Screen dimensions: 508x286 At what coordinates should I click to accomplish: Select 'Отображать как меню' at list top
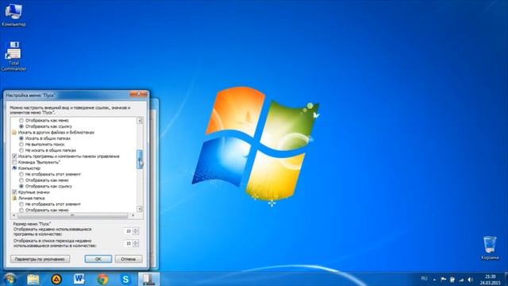coord(21,120)
